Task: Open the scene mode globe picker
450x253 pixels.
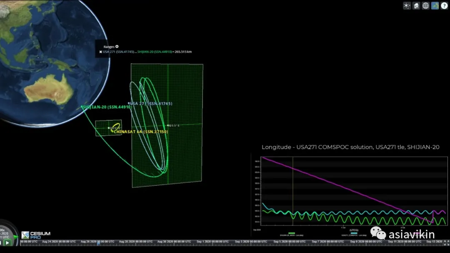Action: click(425, 6)
